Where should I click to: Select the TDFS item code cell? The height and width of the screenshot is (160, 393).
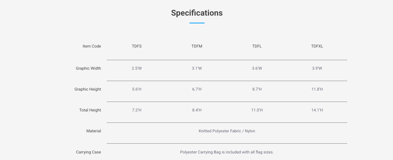(x=137, y=46)
